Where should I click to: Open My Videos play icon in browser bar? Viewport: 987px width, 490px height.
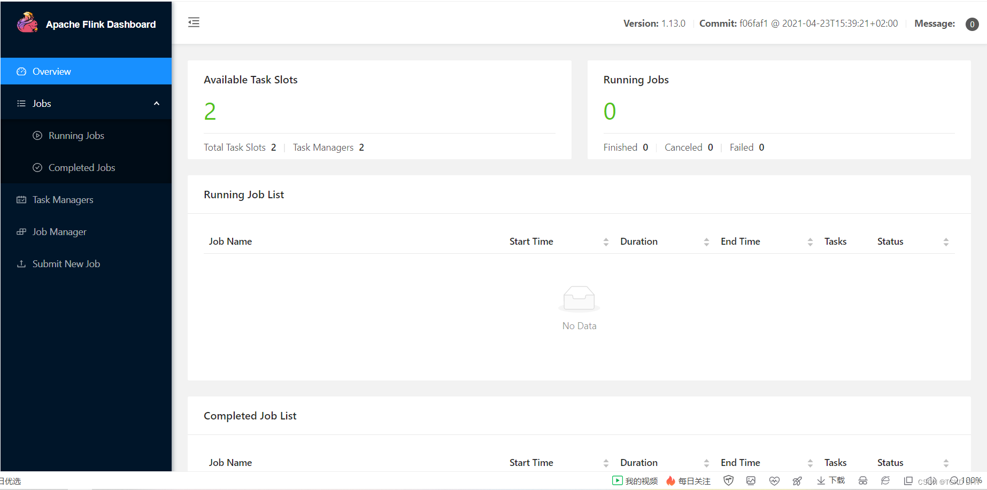pos(618,480)
